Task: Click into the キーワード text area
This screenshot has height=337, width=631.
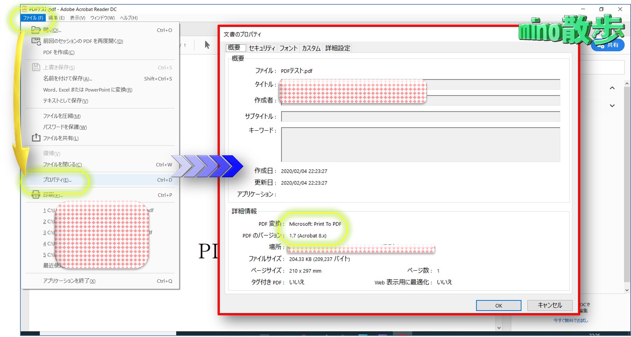Action: [x=420, y=144]
